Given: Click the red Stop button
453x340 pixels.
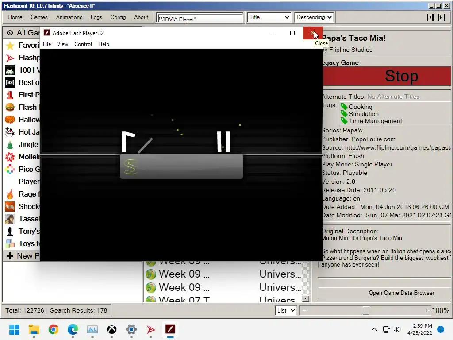Looking at the screenshot, I should (x=387, y=76).
